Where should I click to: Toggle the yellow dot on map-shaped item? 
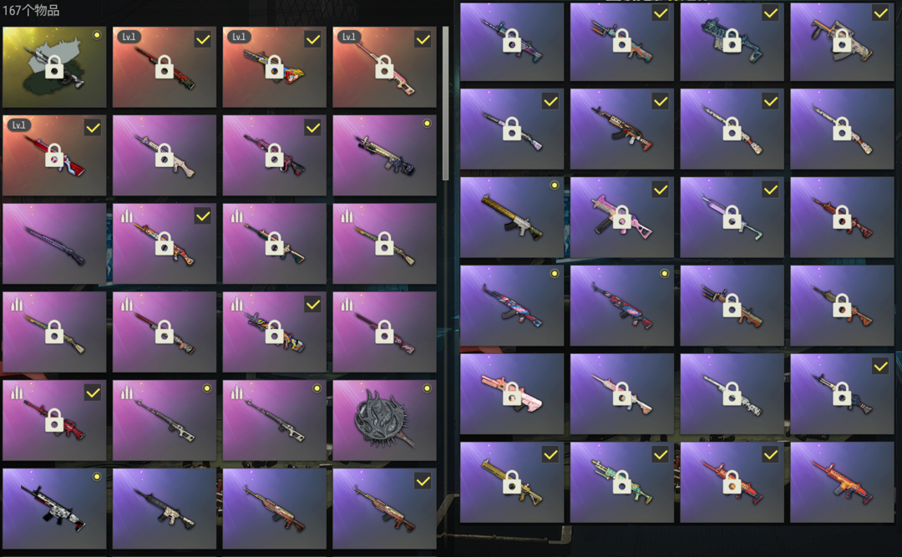[x=97, y=35]
